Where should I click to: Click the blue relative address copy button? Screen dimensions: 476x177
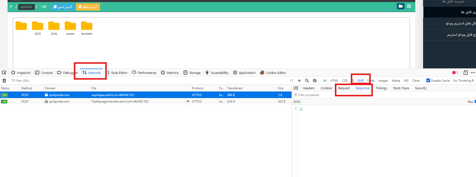[x=63, y=7]
